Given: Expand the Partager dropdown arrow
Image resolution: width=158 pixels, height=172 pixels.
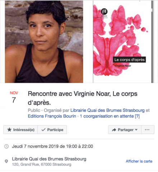Looking at the screenshot, I should pyautogui.click(x=136, y=130).
